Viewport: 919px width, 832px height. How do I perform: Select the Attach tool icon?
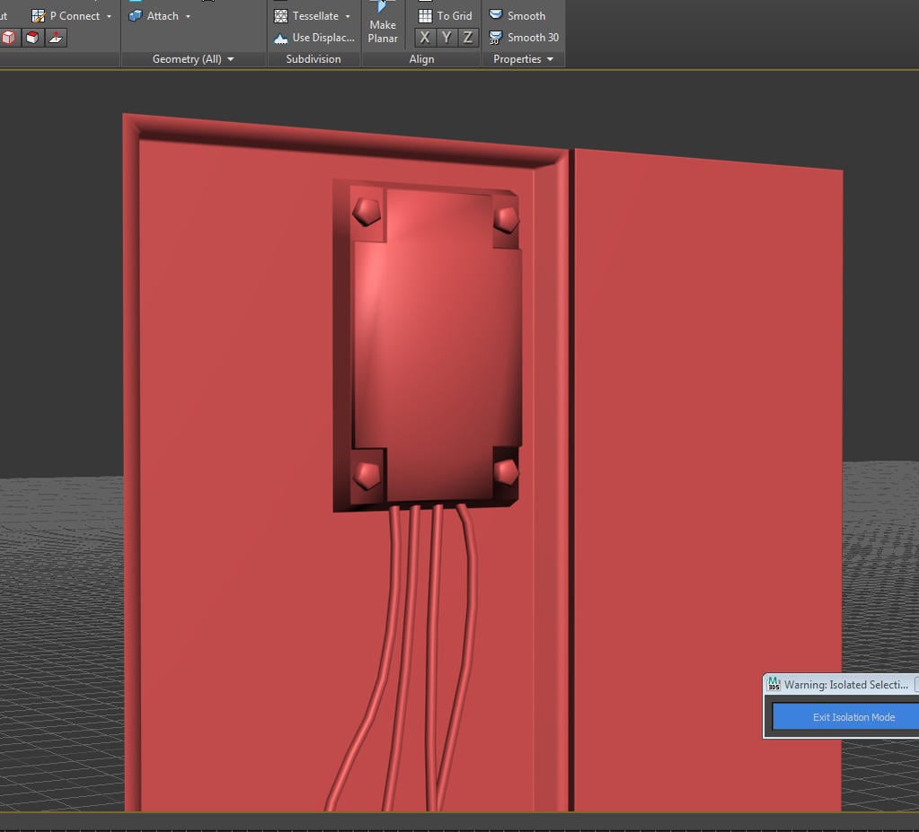point(137,15)
